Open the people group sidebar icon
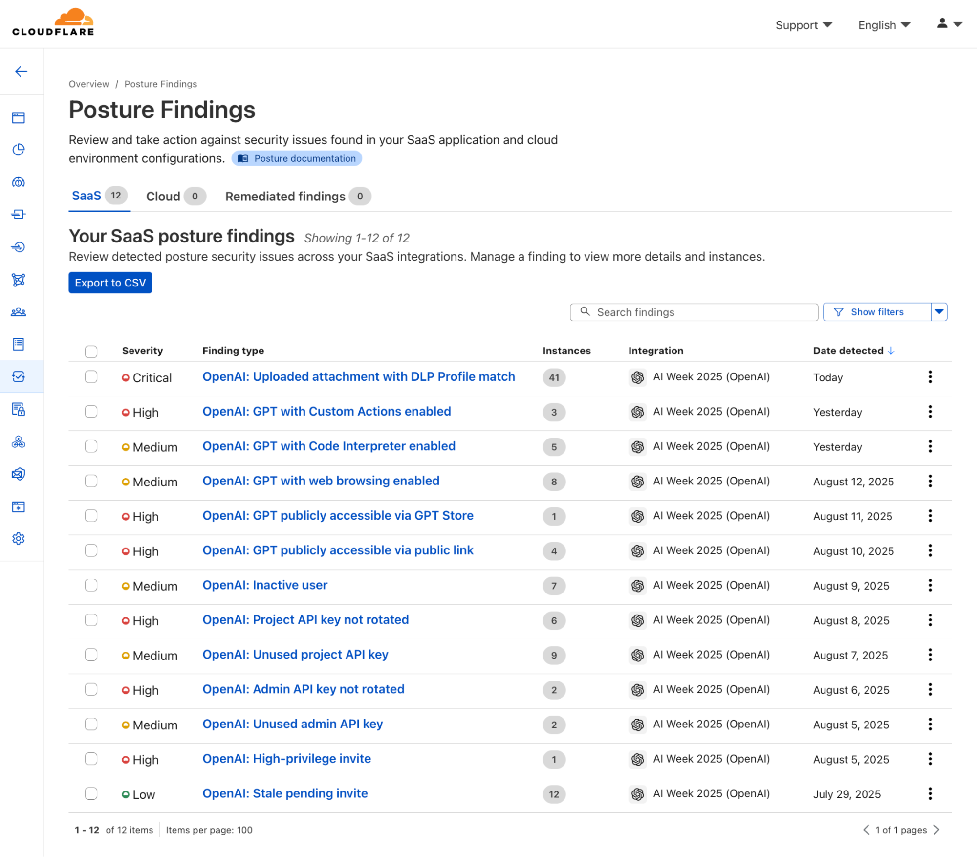The width and height of the screenshot is (977, 857). (x=19, y=312)
